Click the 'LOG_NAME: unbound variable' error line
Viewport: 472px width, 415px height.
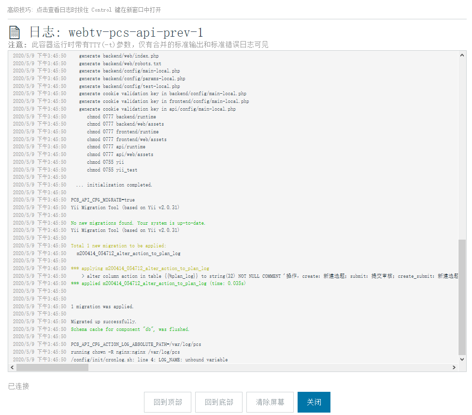(149, 359)
